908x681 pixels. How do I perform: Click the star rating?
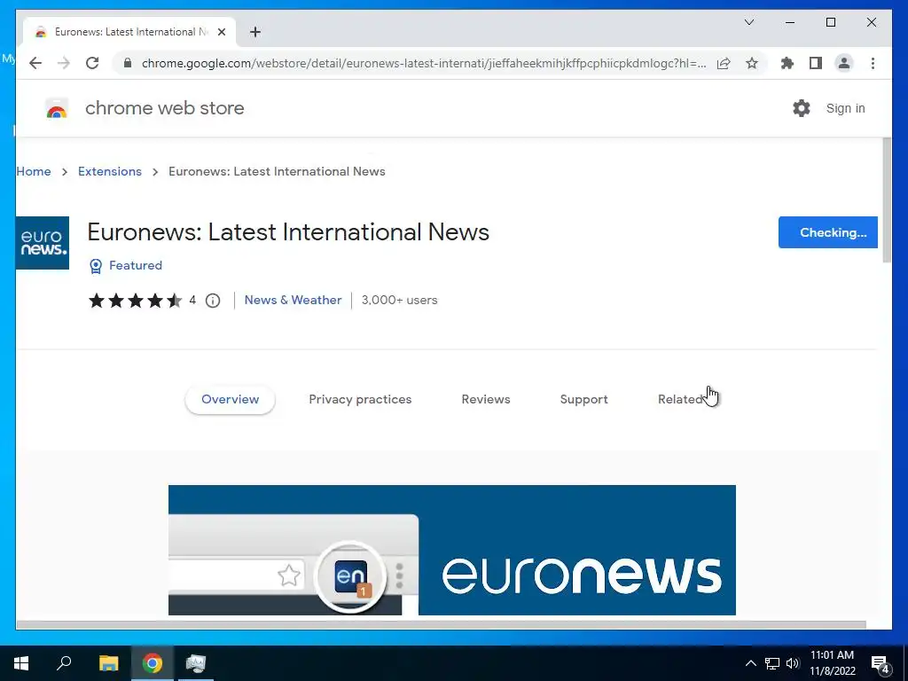pos(135,301)
